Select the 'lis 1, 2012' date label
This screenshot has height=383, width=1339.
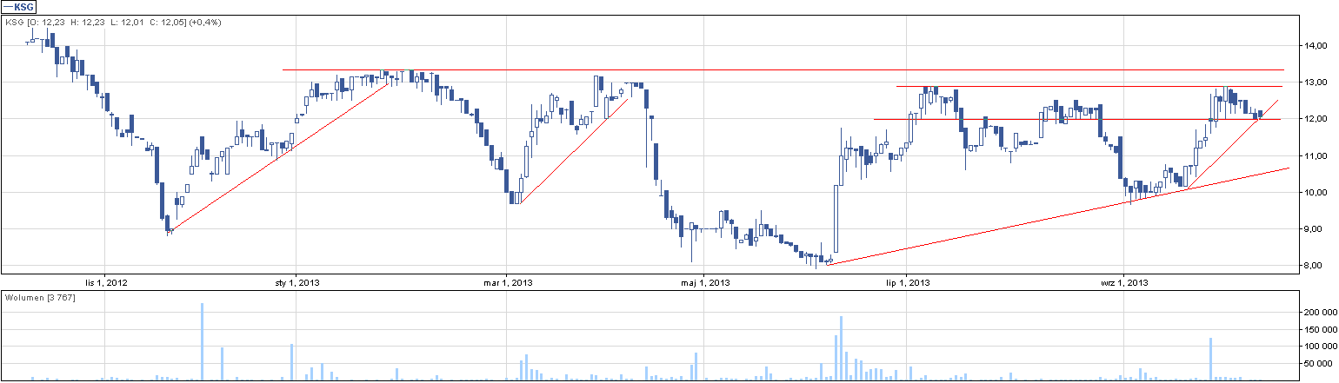[106, 282]
